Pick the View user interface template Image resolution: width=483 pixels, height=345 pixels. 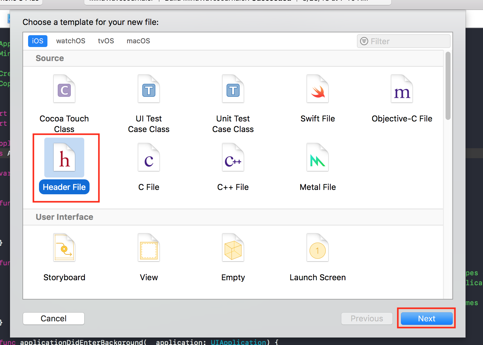(x=149, y=248)
